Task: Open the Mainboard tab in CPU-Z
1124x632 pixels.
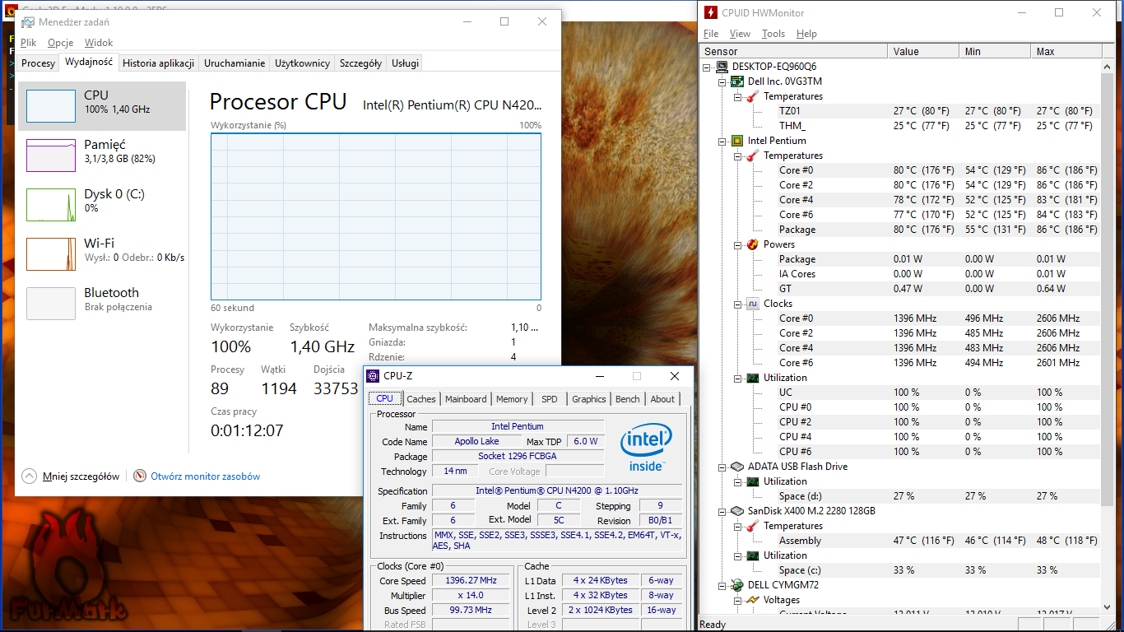Action: 466,399
